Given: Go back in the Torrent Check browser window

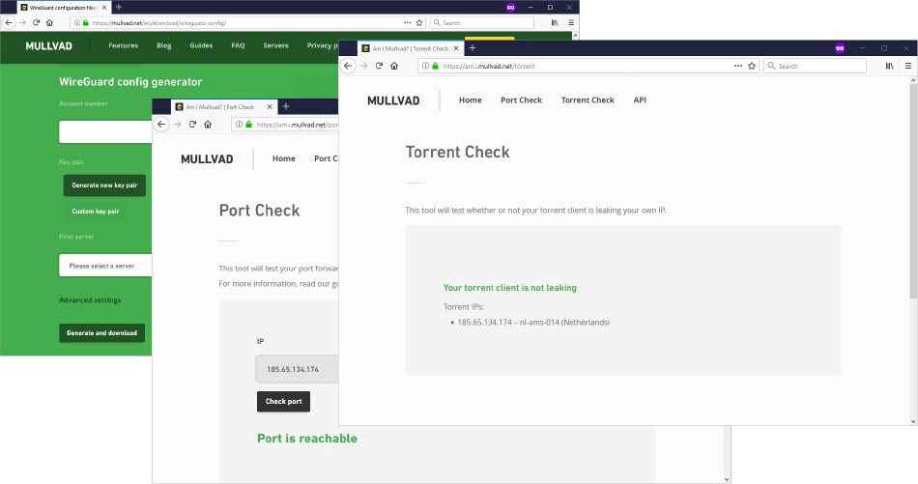Looking at the screenshot, I should (x=348, y=66).
